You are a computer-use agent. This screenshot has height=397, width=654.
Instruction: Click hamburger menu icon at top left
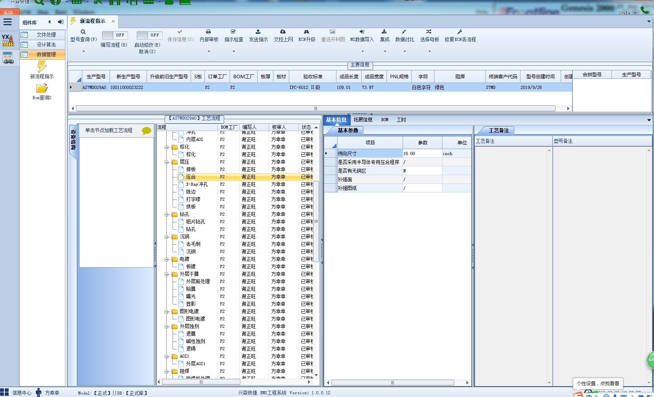[7, 22]
